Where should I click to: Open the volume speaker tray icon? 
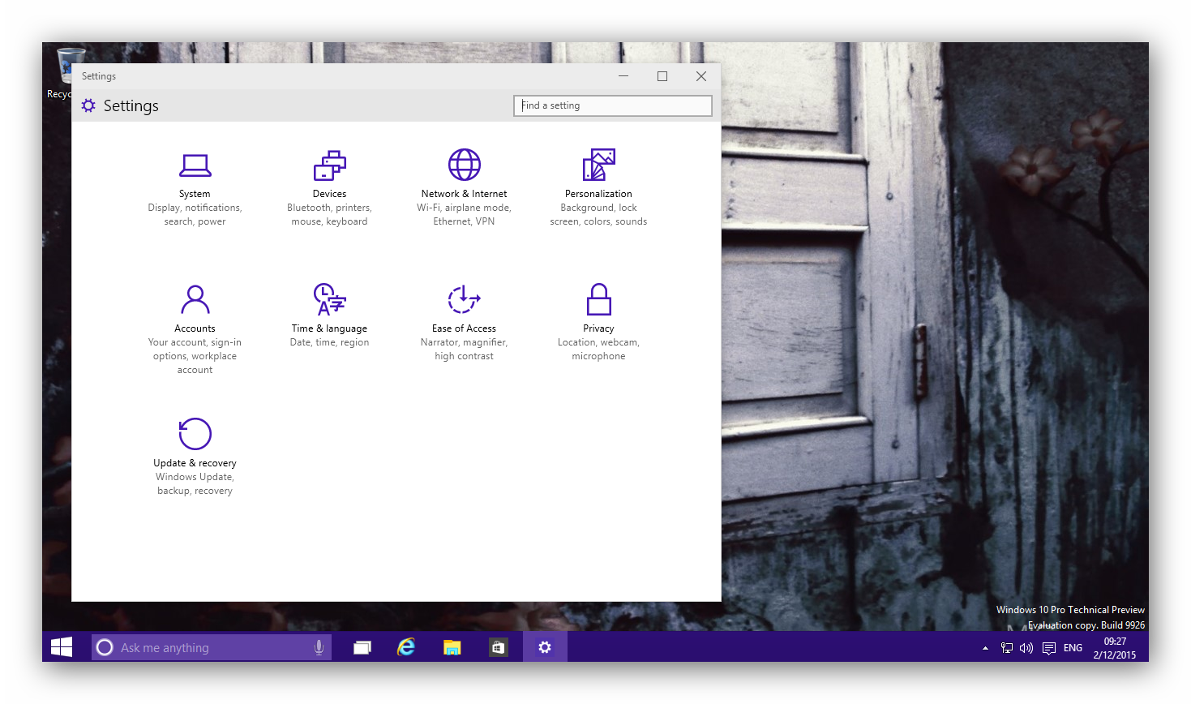[1026, 648]
